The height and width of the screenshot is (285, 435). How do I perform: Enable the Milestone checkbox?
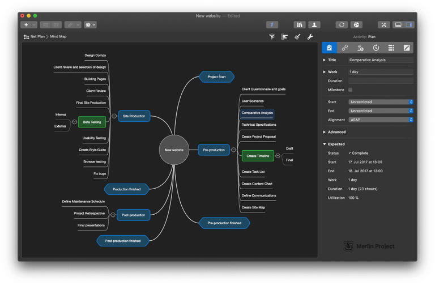tap(350, 90)
